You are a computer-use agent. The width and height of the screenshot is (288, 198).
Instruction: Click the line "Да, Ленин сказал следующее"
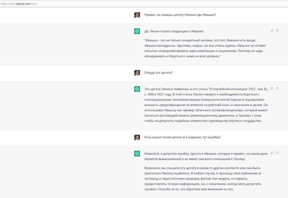pos(174,31)
